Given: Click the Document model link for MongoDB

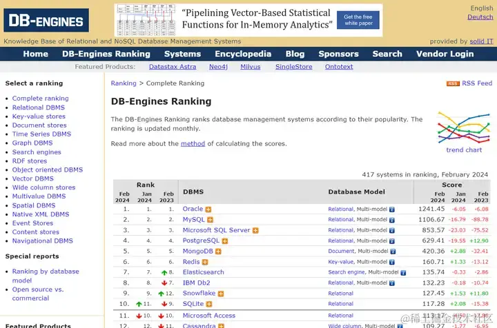Looking at the screenshot, I should tap(342, 251).
